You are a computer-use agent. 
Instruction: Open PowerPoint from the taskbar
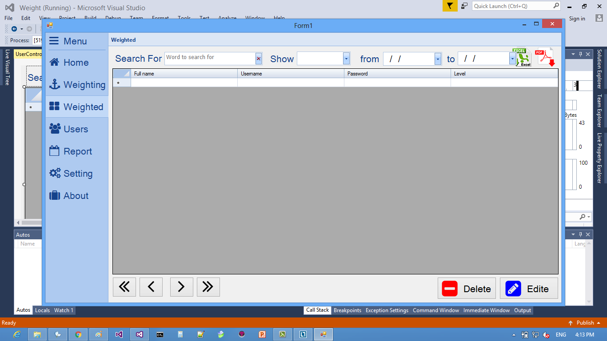tap(262, 334)
